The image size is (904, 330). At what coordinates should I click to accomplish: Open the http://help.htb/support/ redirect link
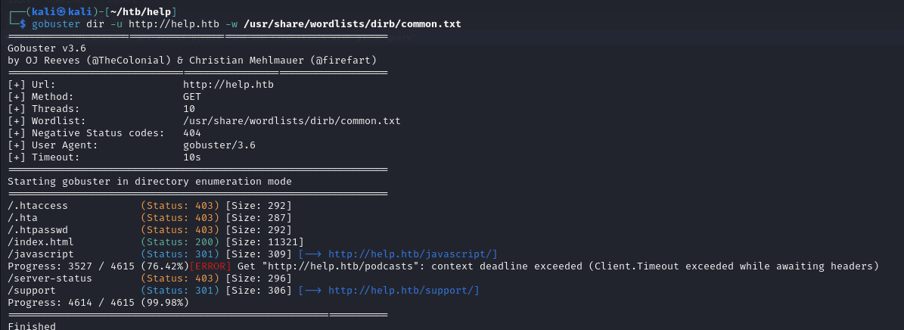point(403,291)
